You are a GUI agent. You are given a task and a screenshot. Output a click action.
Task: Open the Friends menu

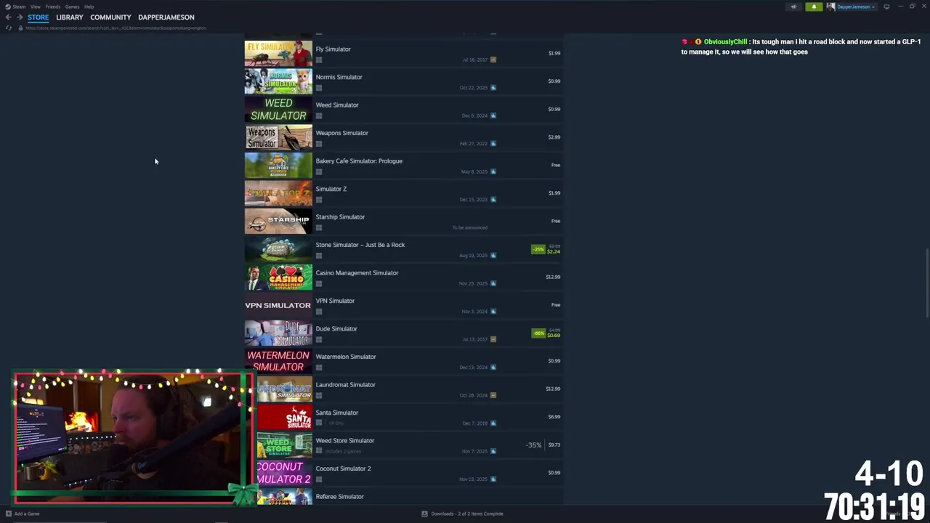pos(53,7)
